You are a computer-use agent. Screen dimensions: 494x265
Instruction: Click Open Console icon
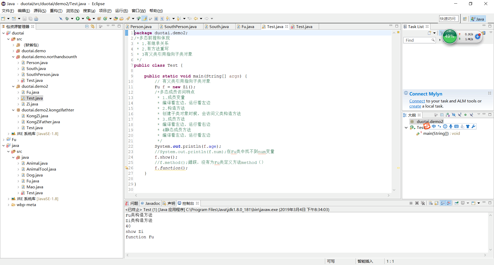coord(473,203)
